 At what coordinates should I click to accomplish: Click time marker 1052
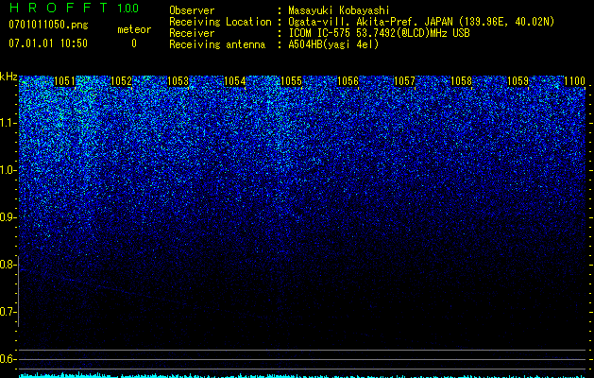tap(121, 81)
